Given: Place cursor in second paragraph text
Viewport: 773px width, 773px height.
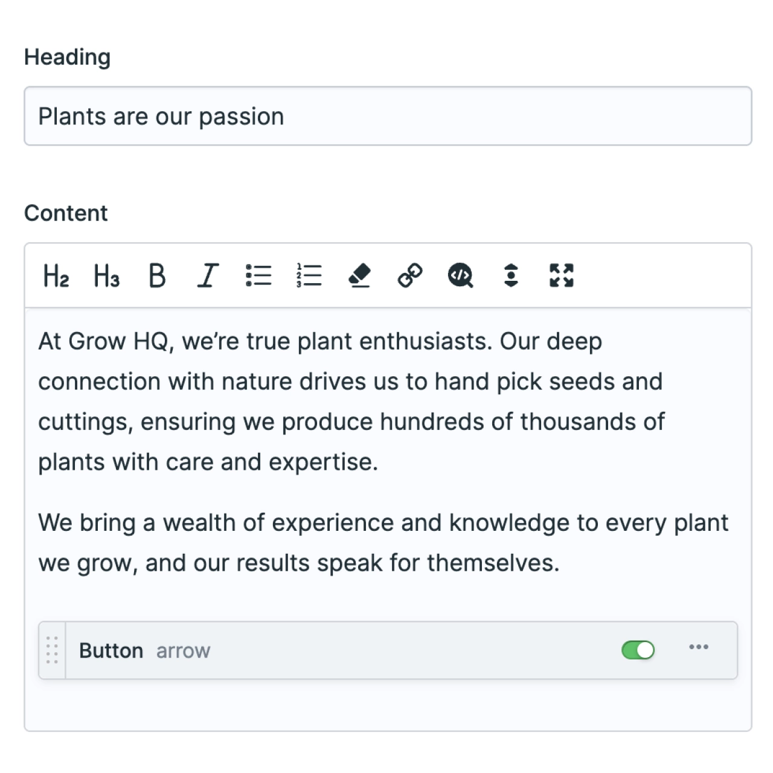Looking at the screenshot, I should click(x=383, y=543).
